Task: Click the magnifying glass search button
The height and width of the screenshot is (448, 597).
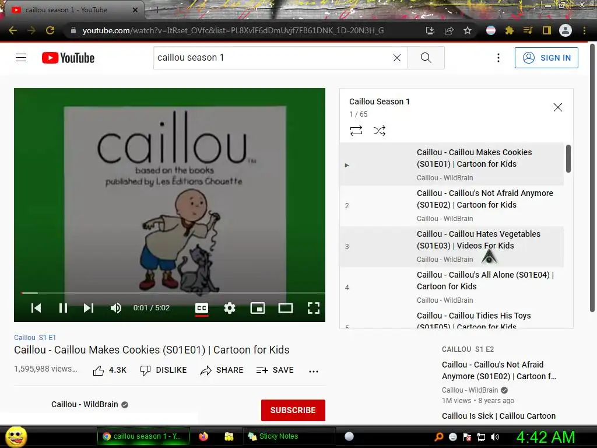Action: [x=426, y=58]
